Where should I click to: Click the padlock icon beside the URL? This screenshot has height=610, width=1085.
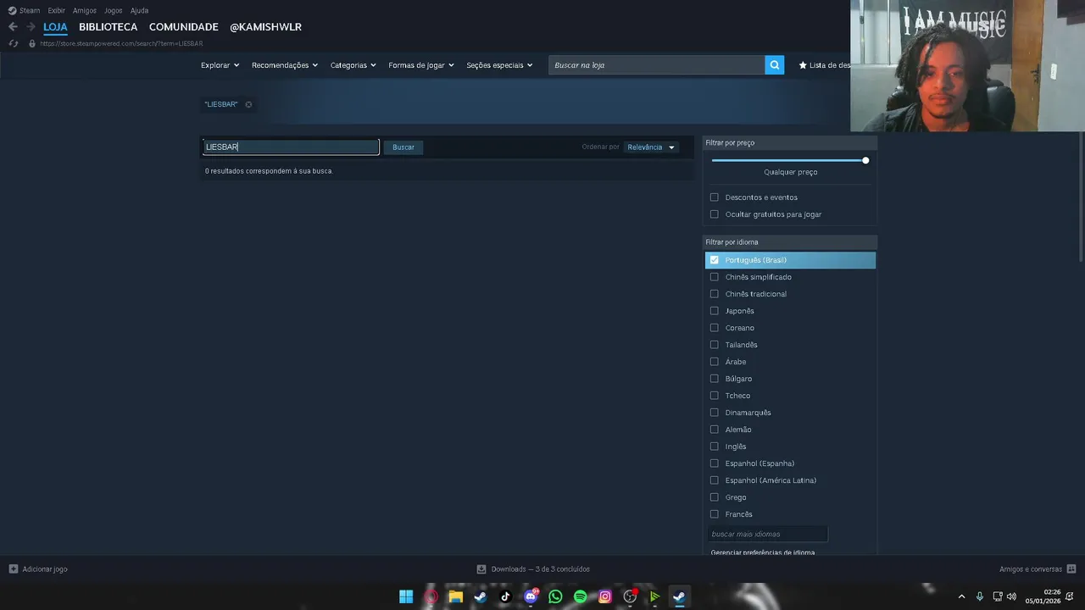tap(32, 43)
